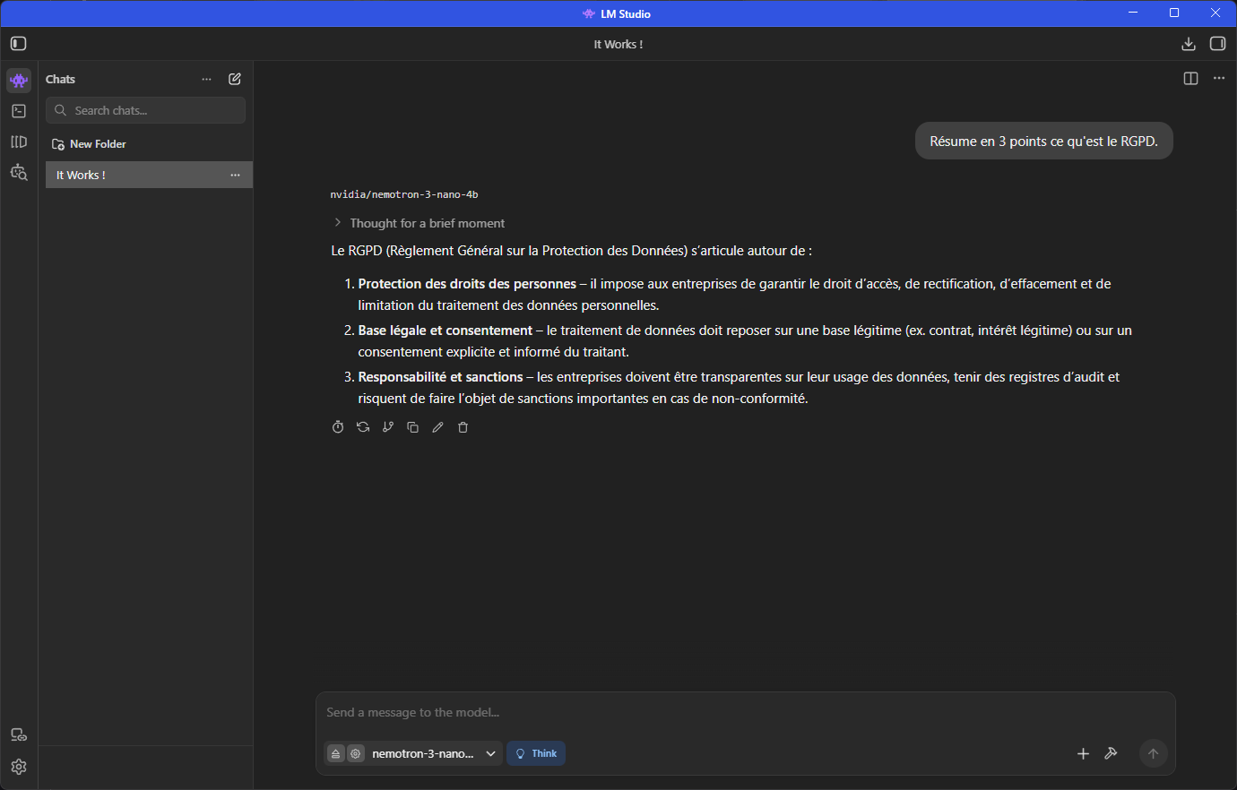Open My Models library sidebar icon
The height and width of the screenshot is (790, 1237).
tap(19, 142)
